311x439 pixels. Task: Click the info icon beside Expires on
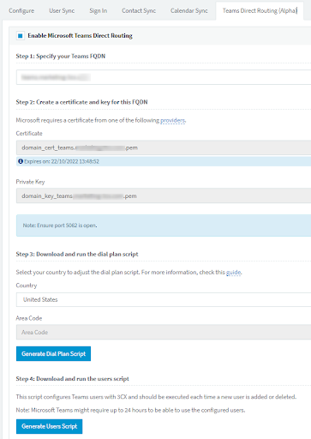point(21,161)
